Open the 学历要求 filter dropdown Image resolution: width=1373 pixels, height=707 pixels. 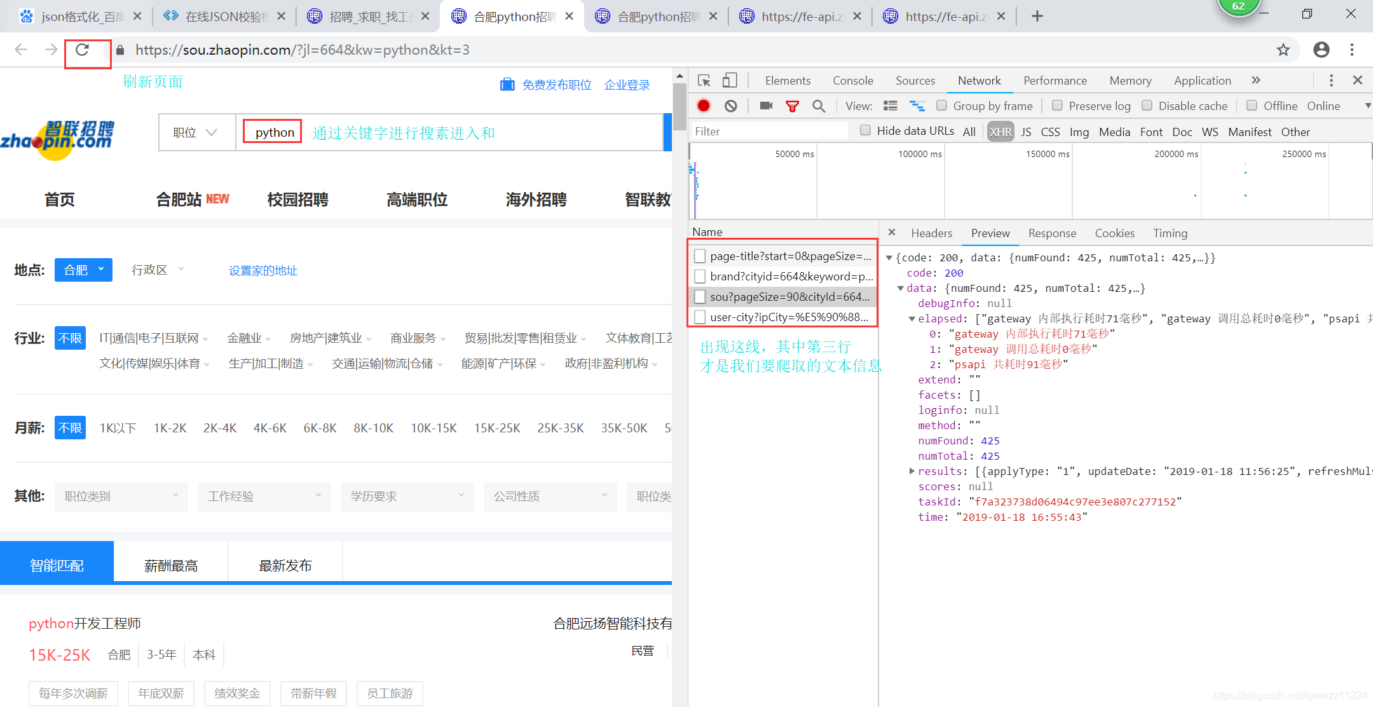pyautogui.click(x=407, y=496)
